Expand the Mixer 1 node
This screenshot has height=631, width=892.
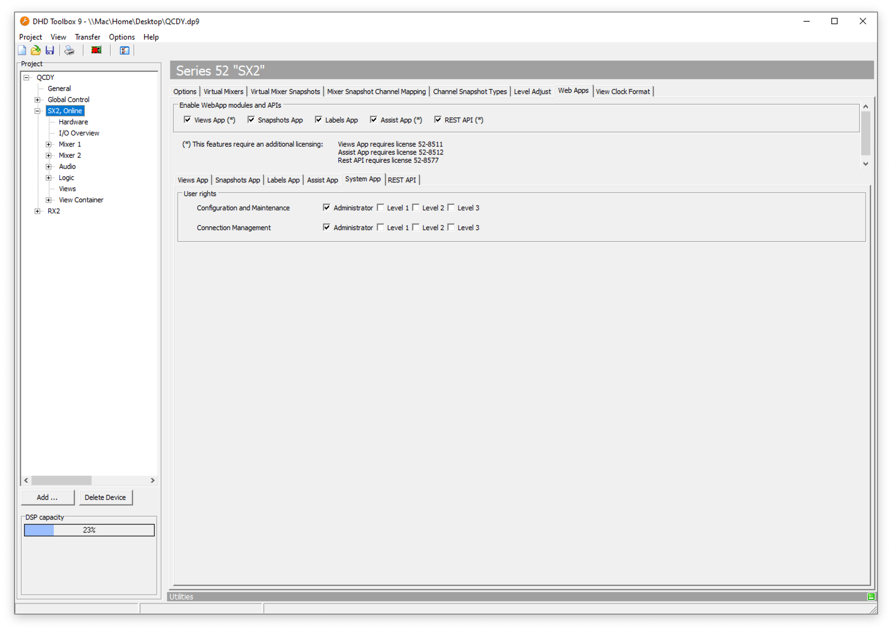click(49, 144)
